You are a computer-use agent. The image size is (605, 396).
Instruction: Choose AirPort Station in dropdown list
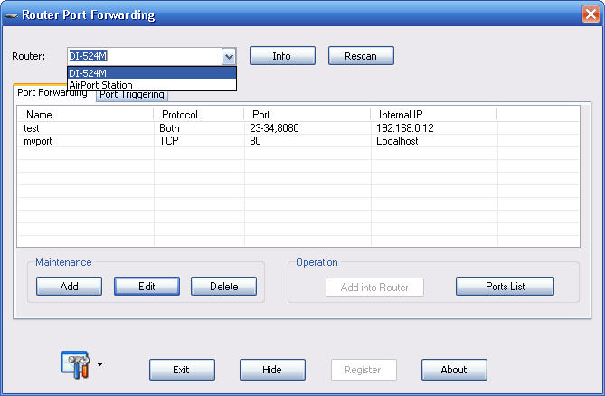point(151,85)
